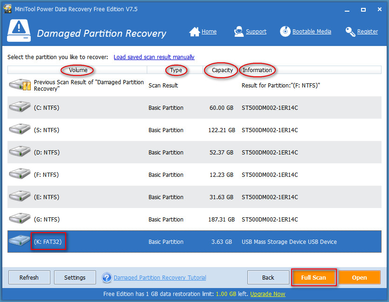389x302 pixels.
Task: Sort by the Type column header
Action: (x=176, y=70)
